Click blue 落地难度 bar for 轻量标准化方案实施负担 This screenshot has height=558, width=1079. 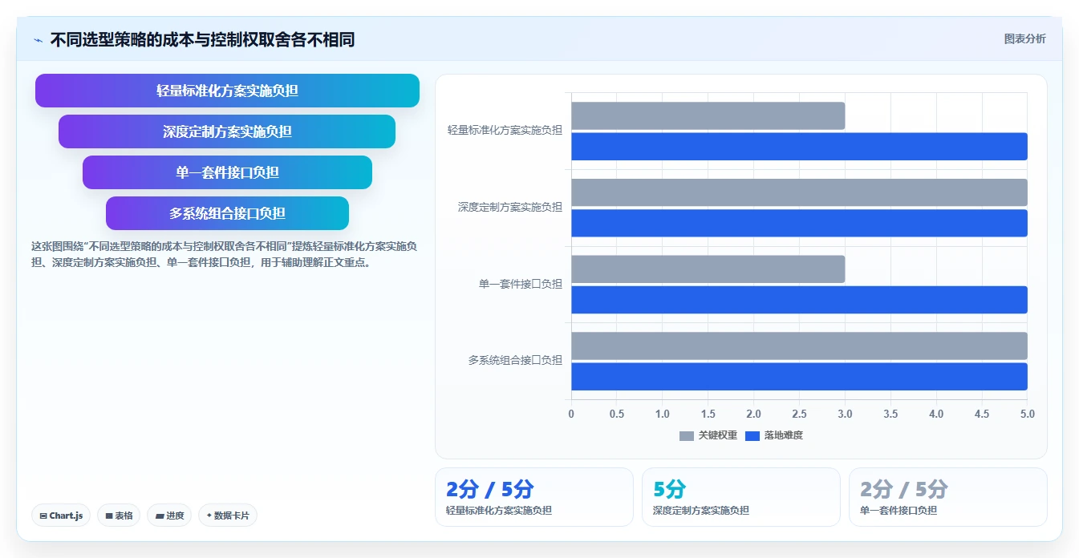click(x=799, y=146)
